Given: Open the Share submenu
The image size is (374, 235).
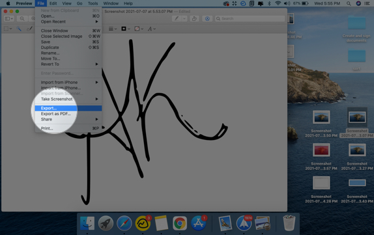Looking at the screenshot, I should tap(68, 119).
